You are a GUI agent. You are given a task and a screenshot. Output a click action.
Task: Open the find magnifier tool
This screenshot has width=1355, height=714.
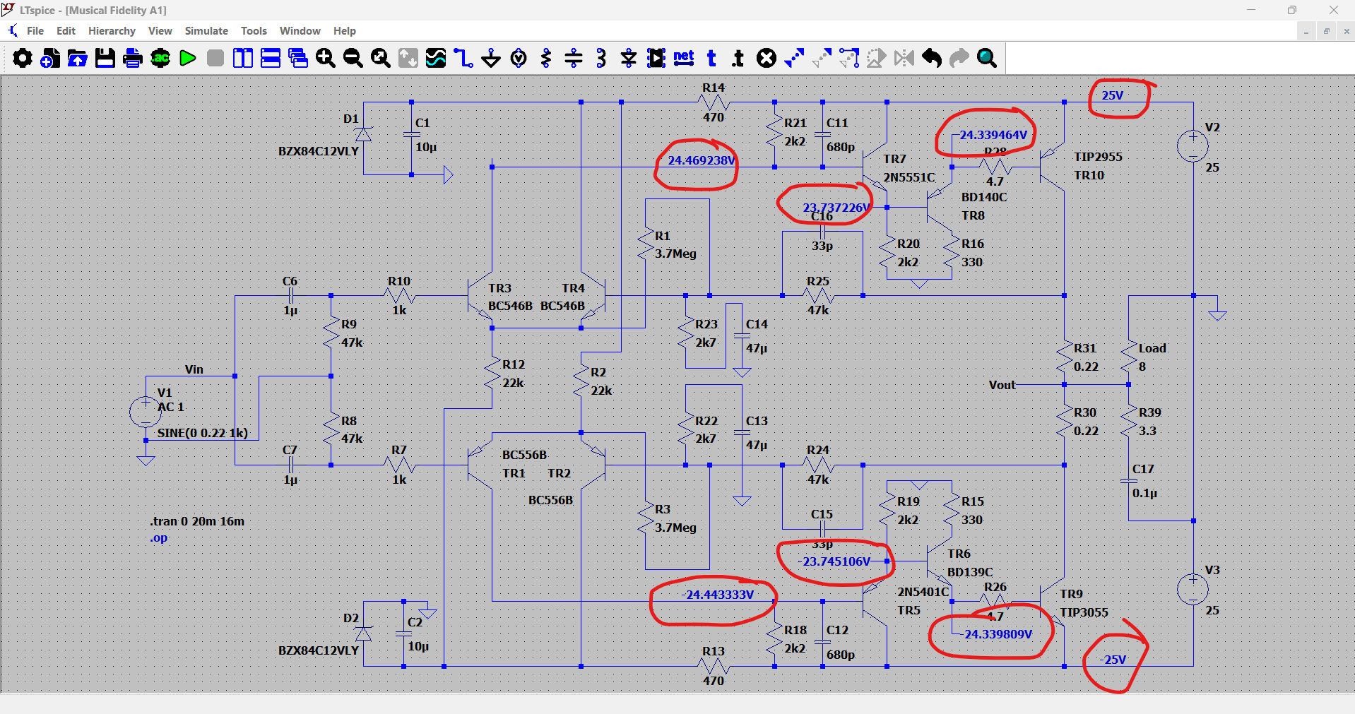click(987, 58)
